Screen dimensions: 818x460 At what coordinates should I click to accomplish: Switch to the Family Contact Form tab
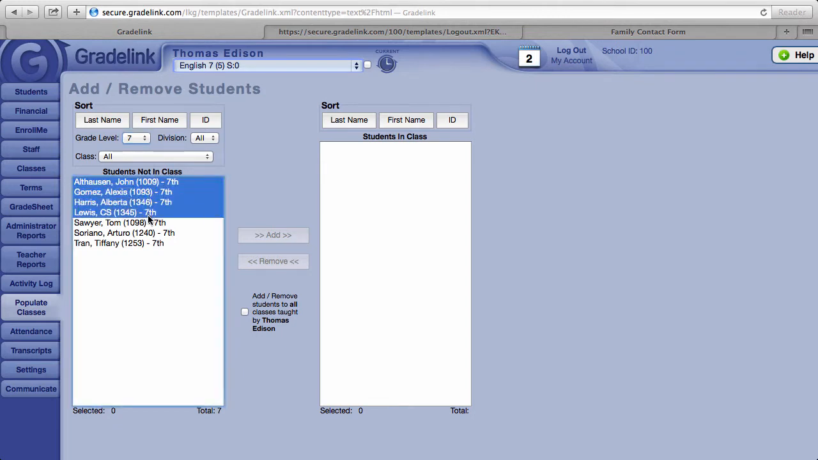tap(648, 31)
